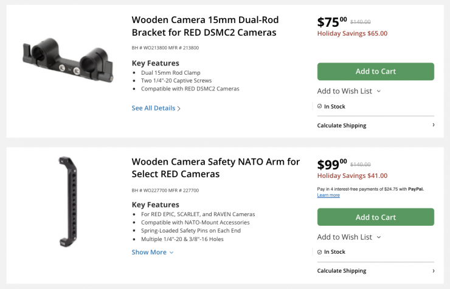The image size is (450, 289).
Task: Click the chevron beside See All Details
Action: pos(179,109)
